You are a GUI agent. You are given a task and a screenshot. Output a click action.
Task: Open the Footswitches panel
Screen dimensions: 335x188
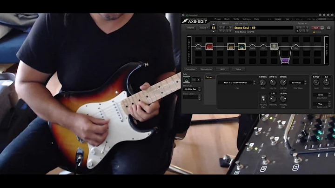207,69
